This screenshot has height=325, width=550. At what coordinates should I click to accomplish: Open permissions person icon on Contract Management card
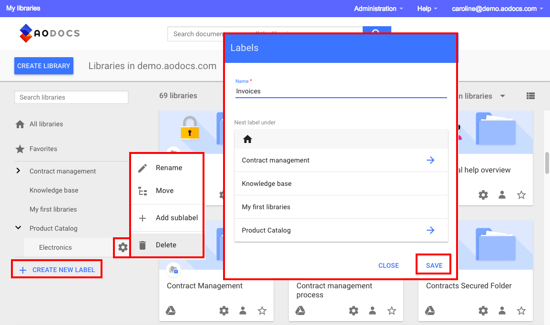[243, 310]
